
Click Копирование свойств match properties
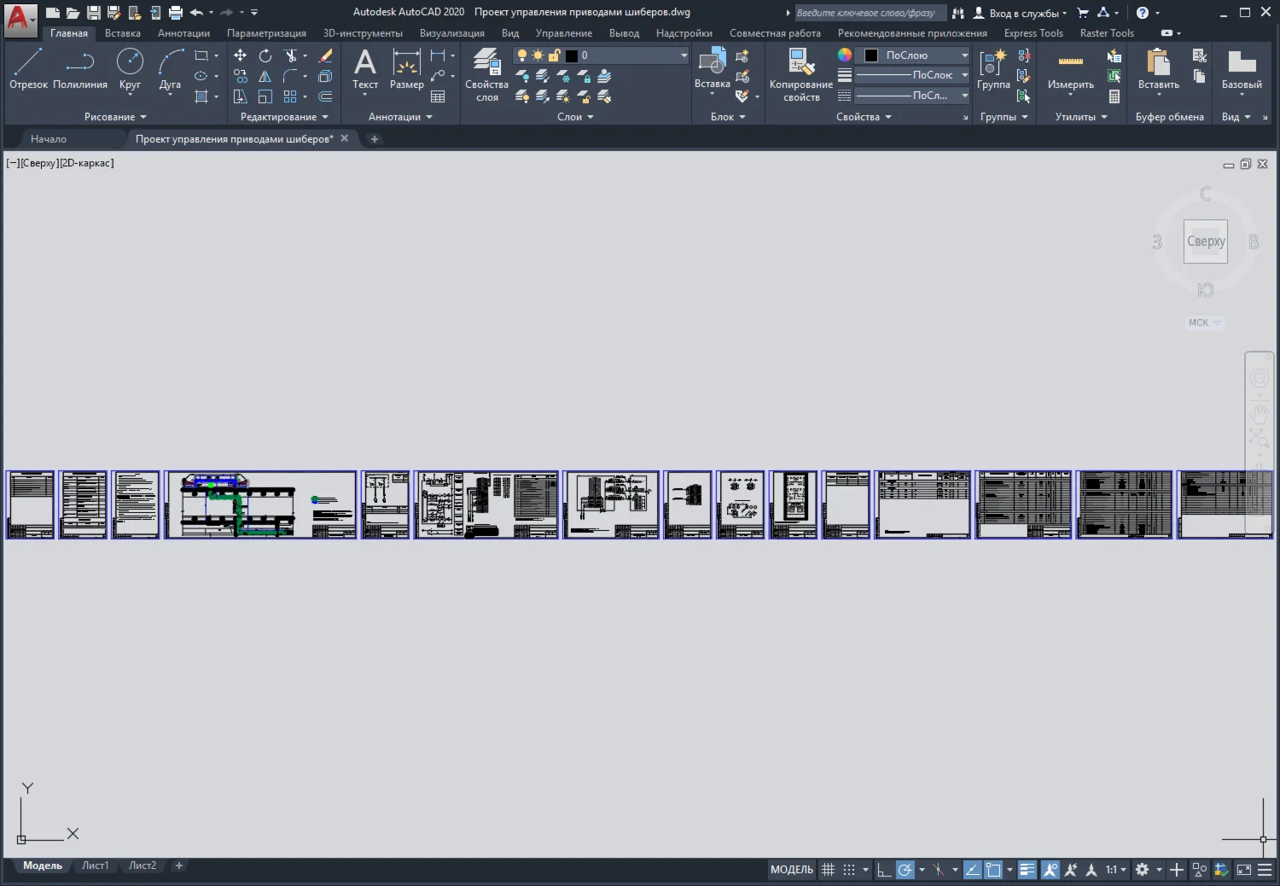tap(801, 75)
